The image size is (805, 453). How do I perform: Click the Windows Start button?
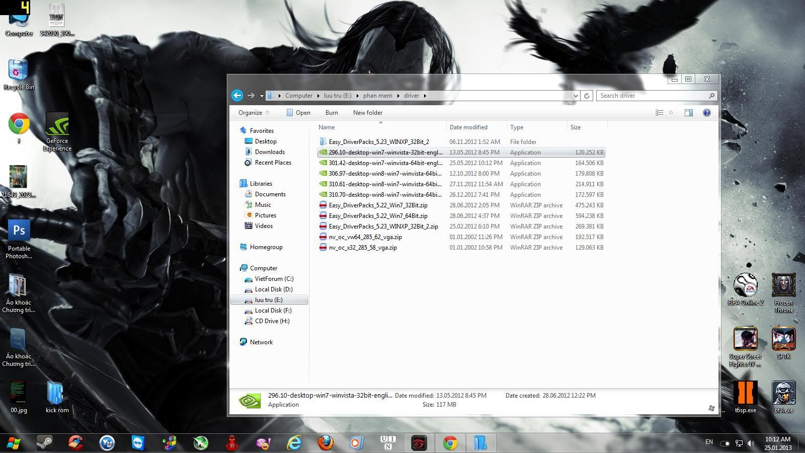(14, 443)
